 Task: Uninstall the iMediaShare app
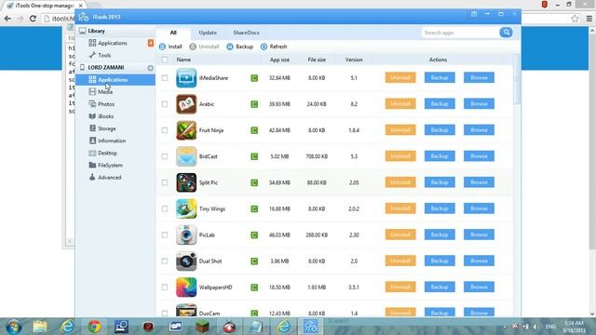tap(400, 78)
